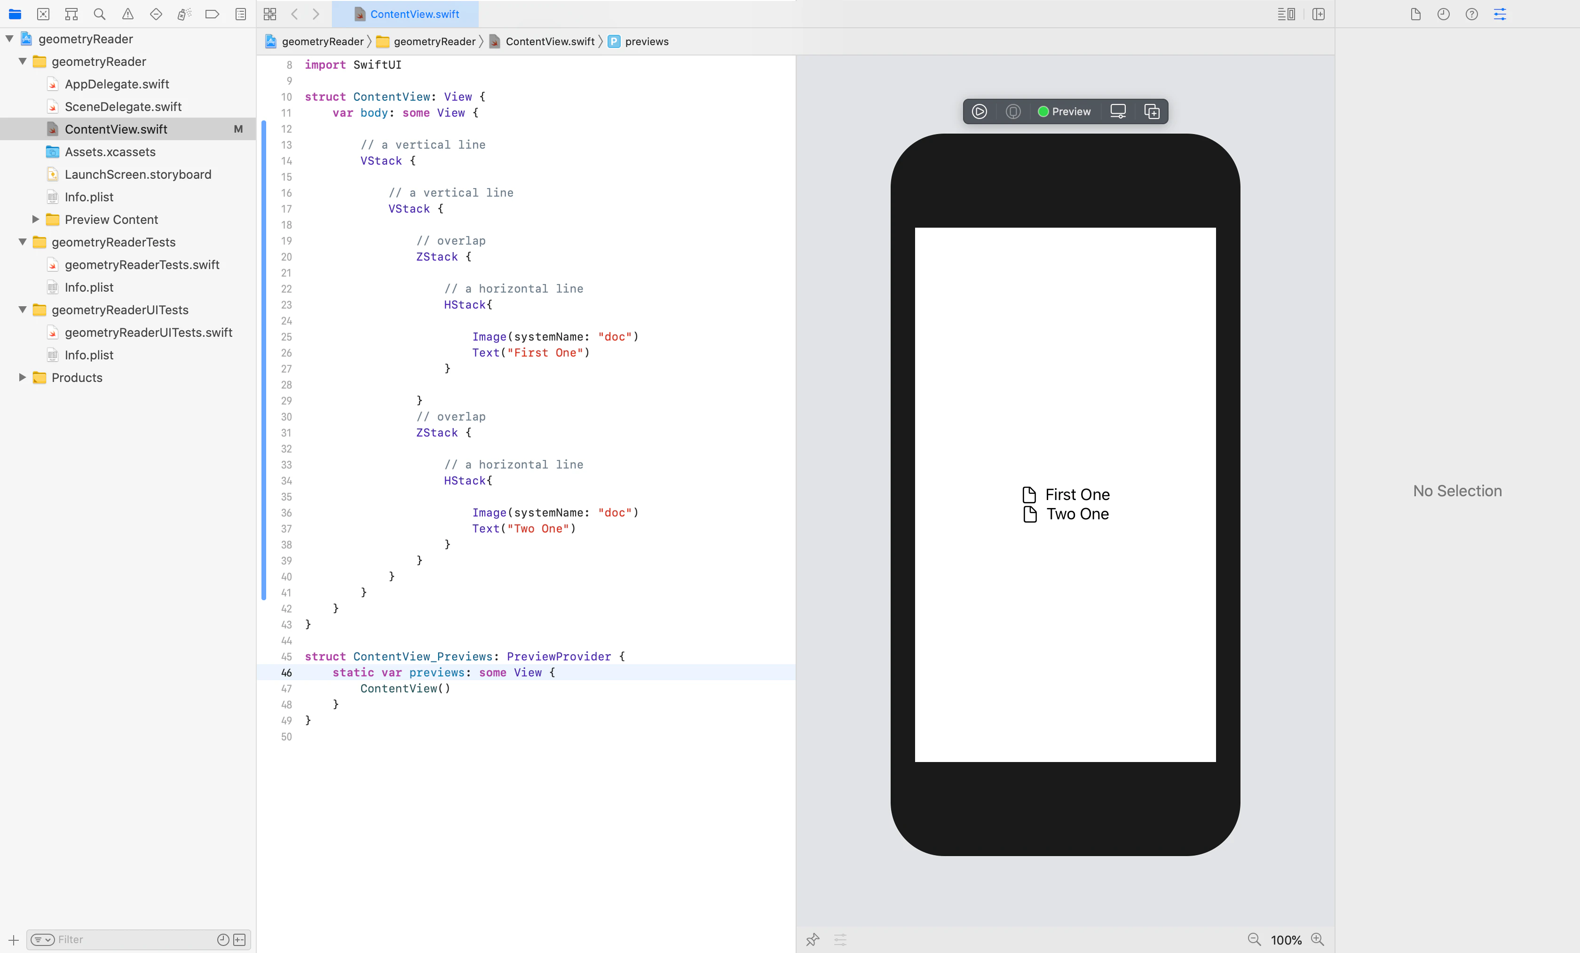Open SceneDelegate.swift file

click(x=123, y=106)
